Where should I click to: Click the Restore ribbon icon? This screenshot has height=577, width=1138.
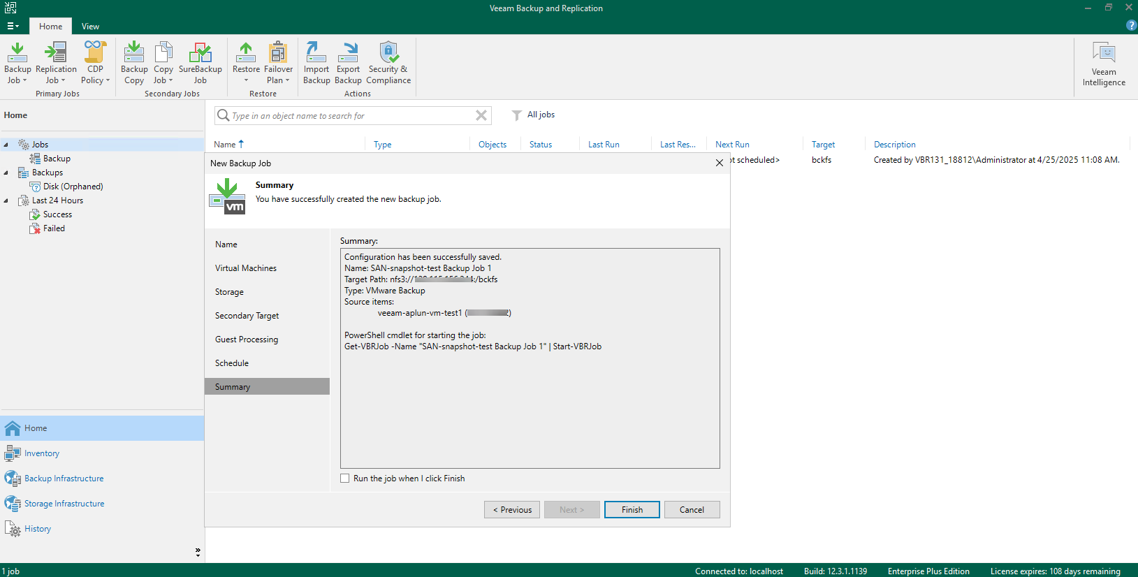click(x=246, y=63)
